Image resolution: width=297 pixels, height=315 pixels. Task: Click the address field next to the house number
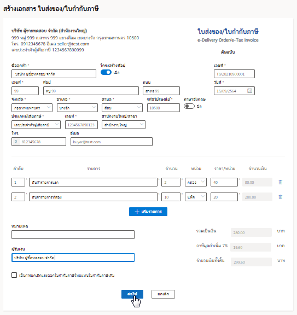(91, 91)
